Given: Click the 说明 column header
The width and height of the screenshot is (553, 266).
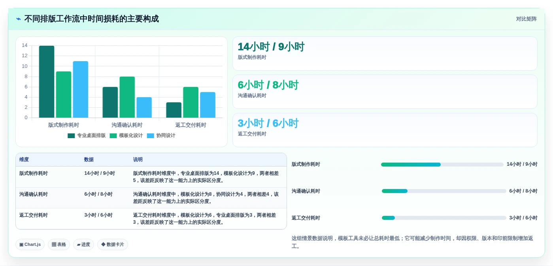Looking at the screenshot, I should click(x=138, y=159).
